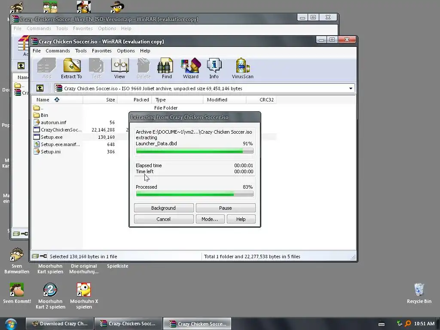Image resolution: width=440 pixels, height=330 pixels.
Task: Open the Tools menu in ISO window
Action: 81,51
